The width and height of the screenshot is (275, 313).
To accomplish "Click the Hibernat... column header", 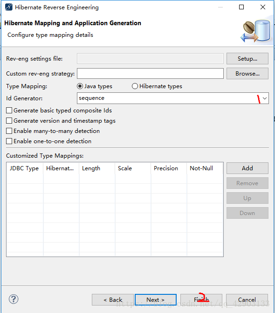I will tap(61, 168).
